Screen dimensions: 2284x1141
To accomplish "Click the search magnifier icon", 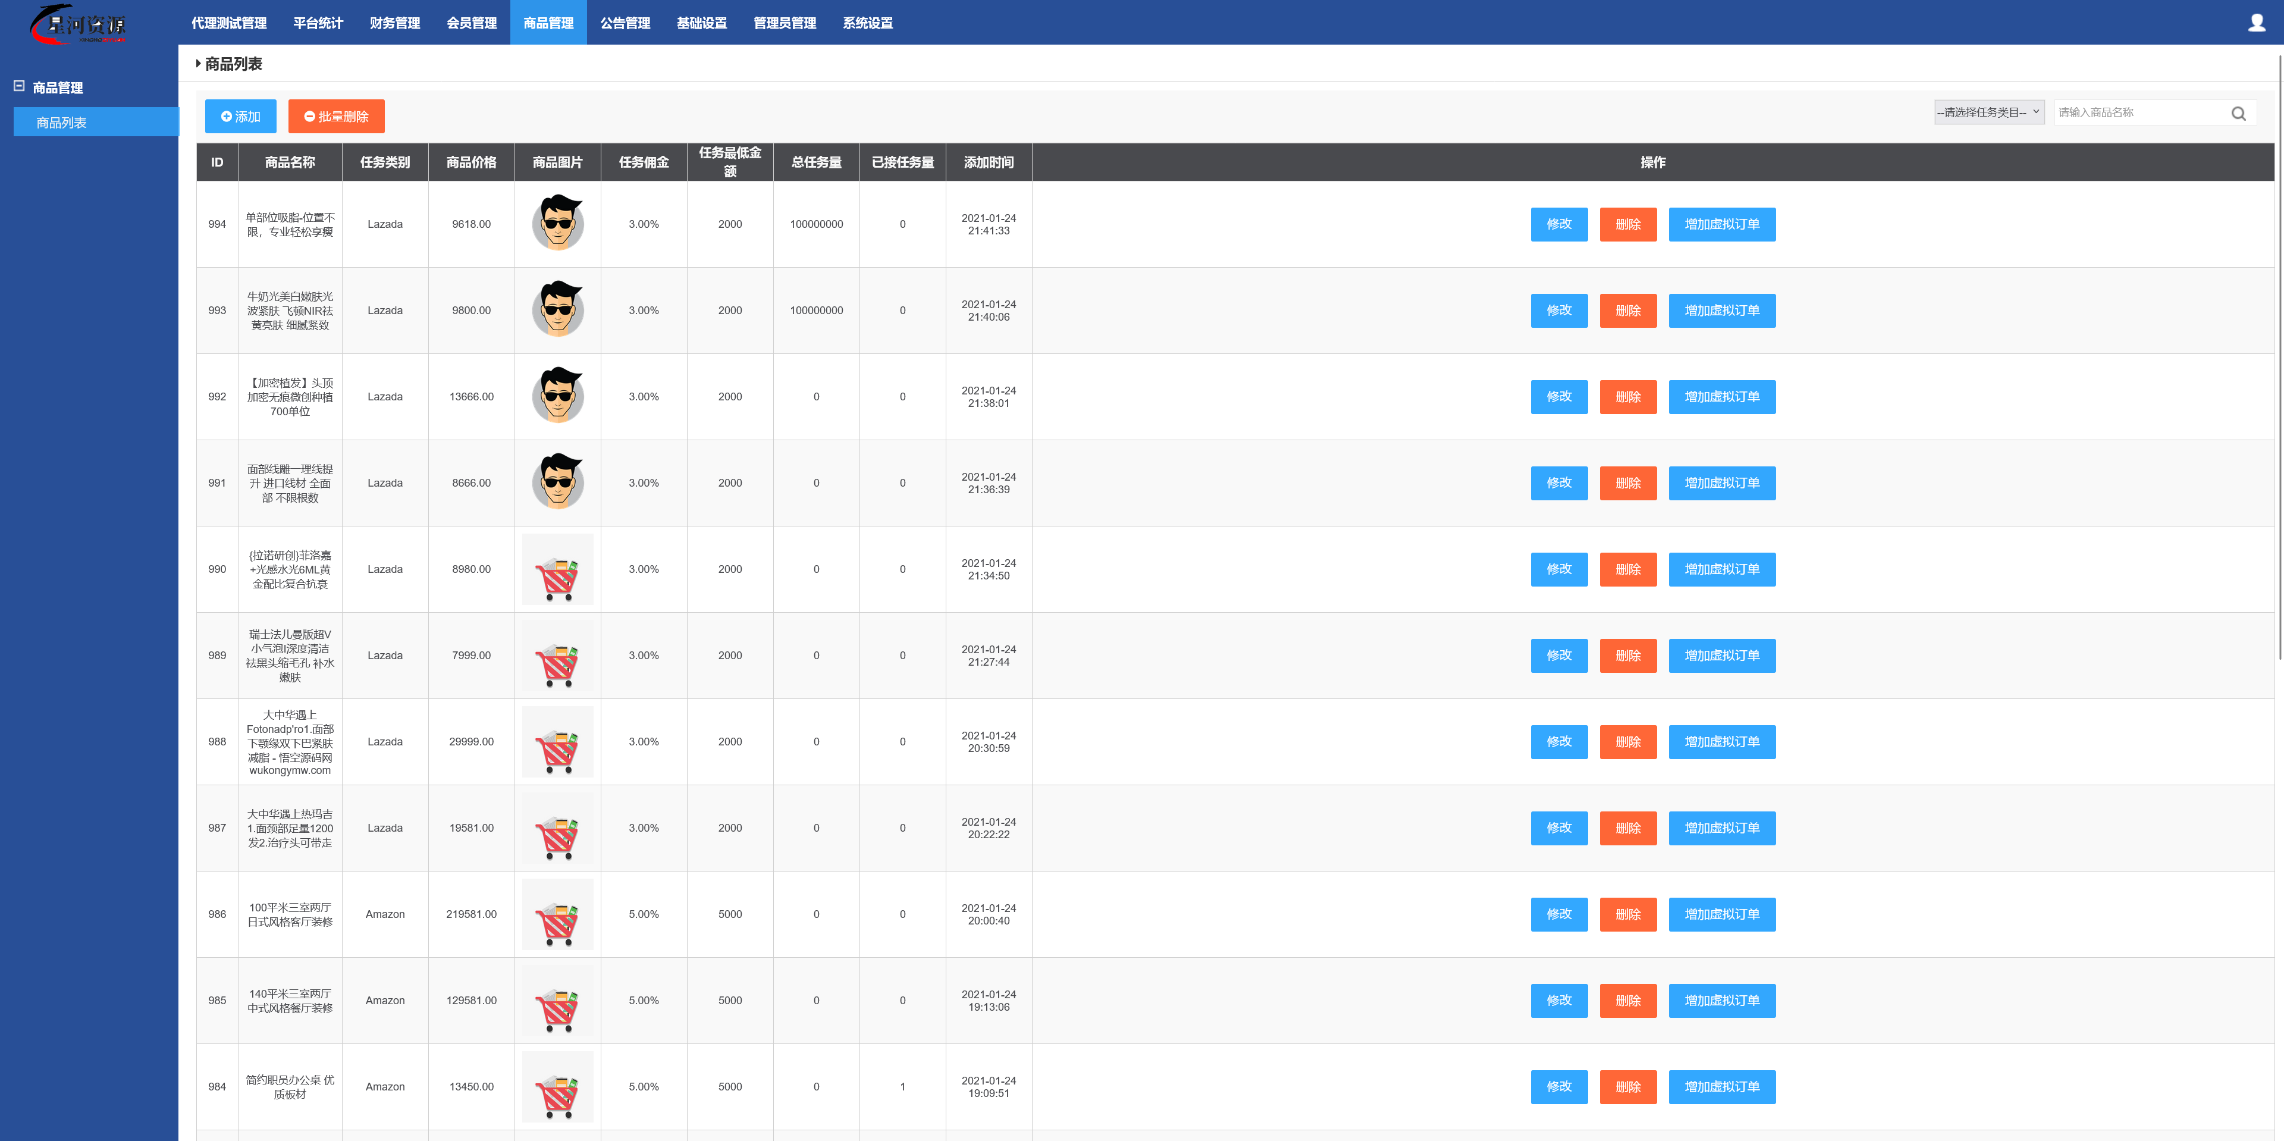I will pyautogui.click(x=2238, y=112).
